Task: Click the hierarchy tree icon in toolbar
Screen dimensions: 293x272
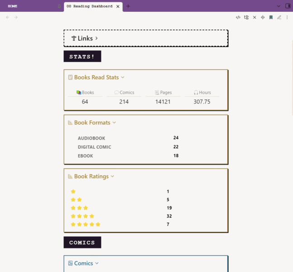Action: point(246,17)
